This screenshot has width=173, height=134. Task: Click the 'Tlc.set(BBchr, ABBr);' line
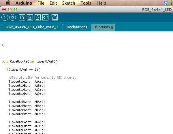(x=27, y=106)
